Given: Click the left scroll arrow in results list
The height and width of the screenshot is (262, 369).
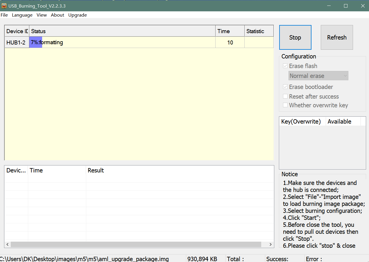Looking at the screenshot, I should click(x=8, y=245).
